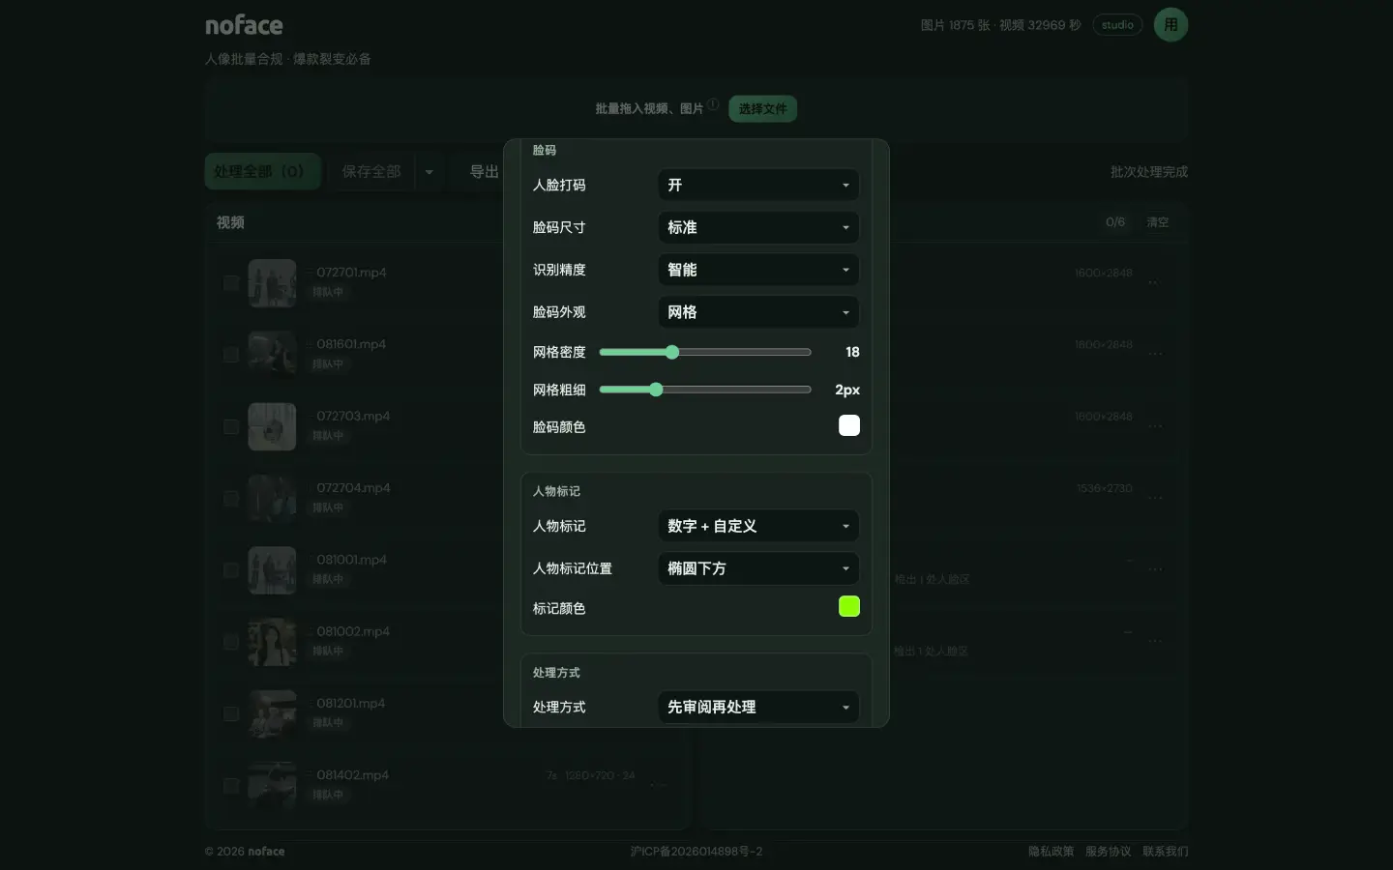
Task: Click the studio plan badge
Action: [x=1117, y=25]
